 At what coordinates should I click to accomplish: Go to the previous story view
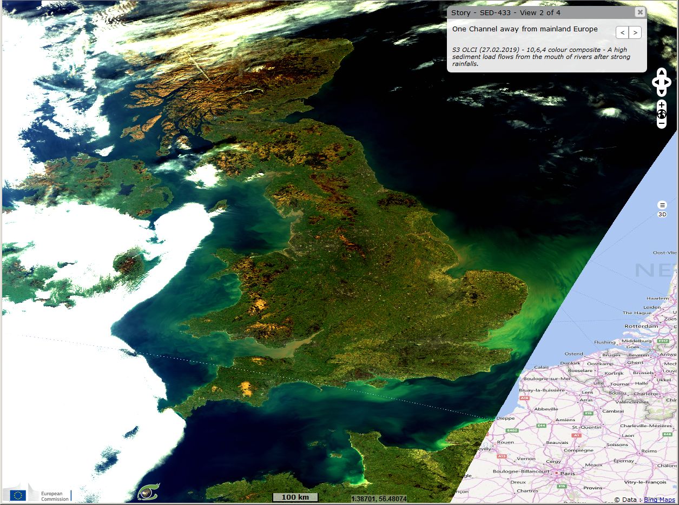[623, 33]
